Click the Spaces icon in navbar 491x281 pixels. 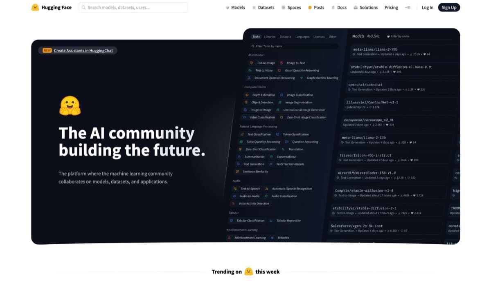pyautogui.click(x=284, y=8)
